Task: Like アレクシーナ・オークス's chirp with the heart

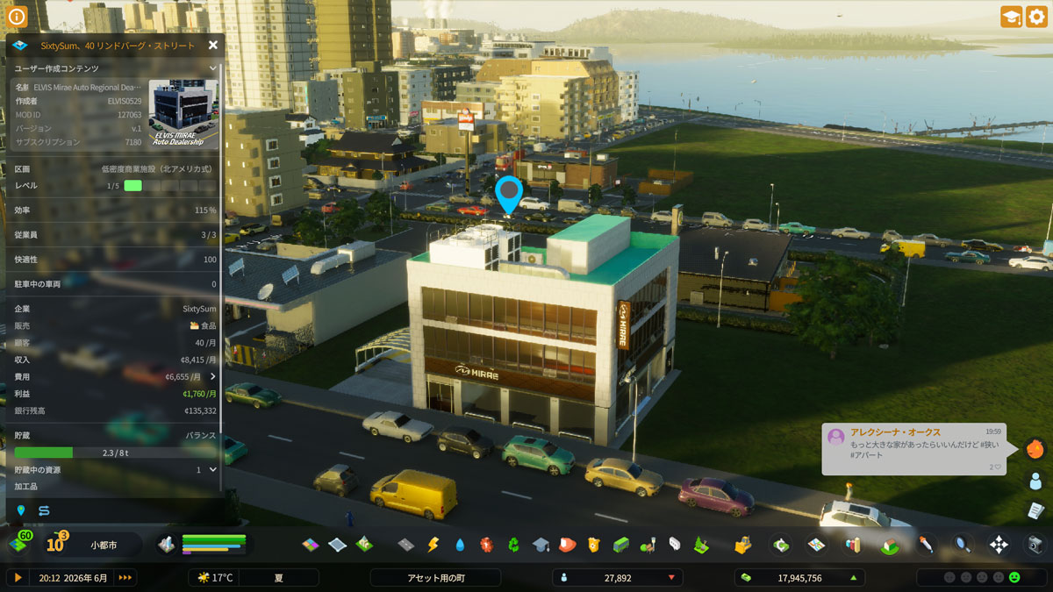Action: [x=997, y=467]
